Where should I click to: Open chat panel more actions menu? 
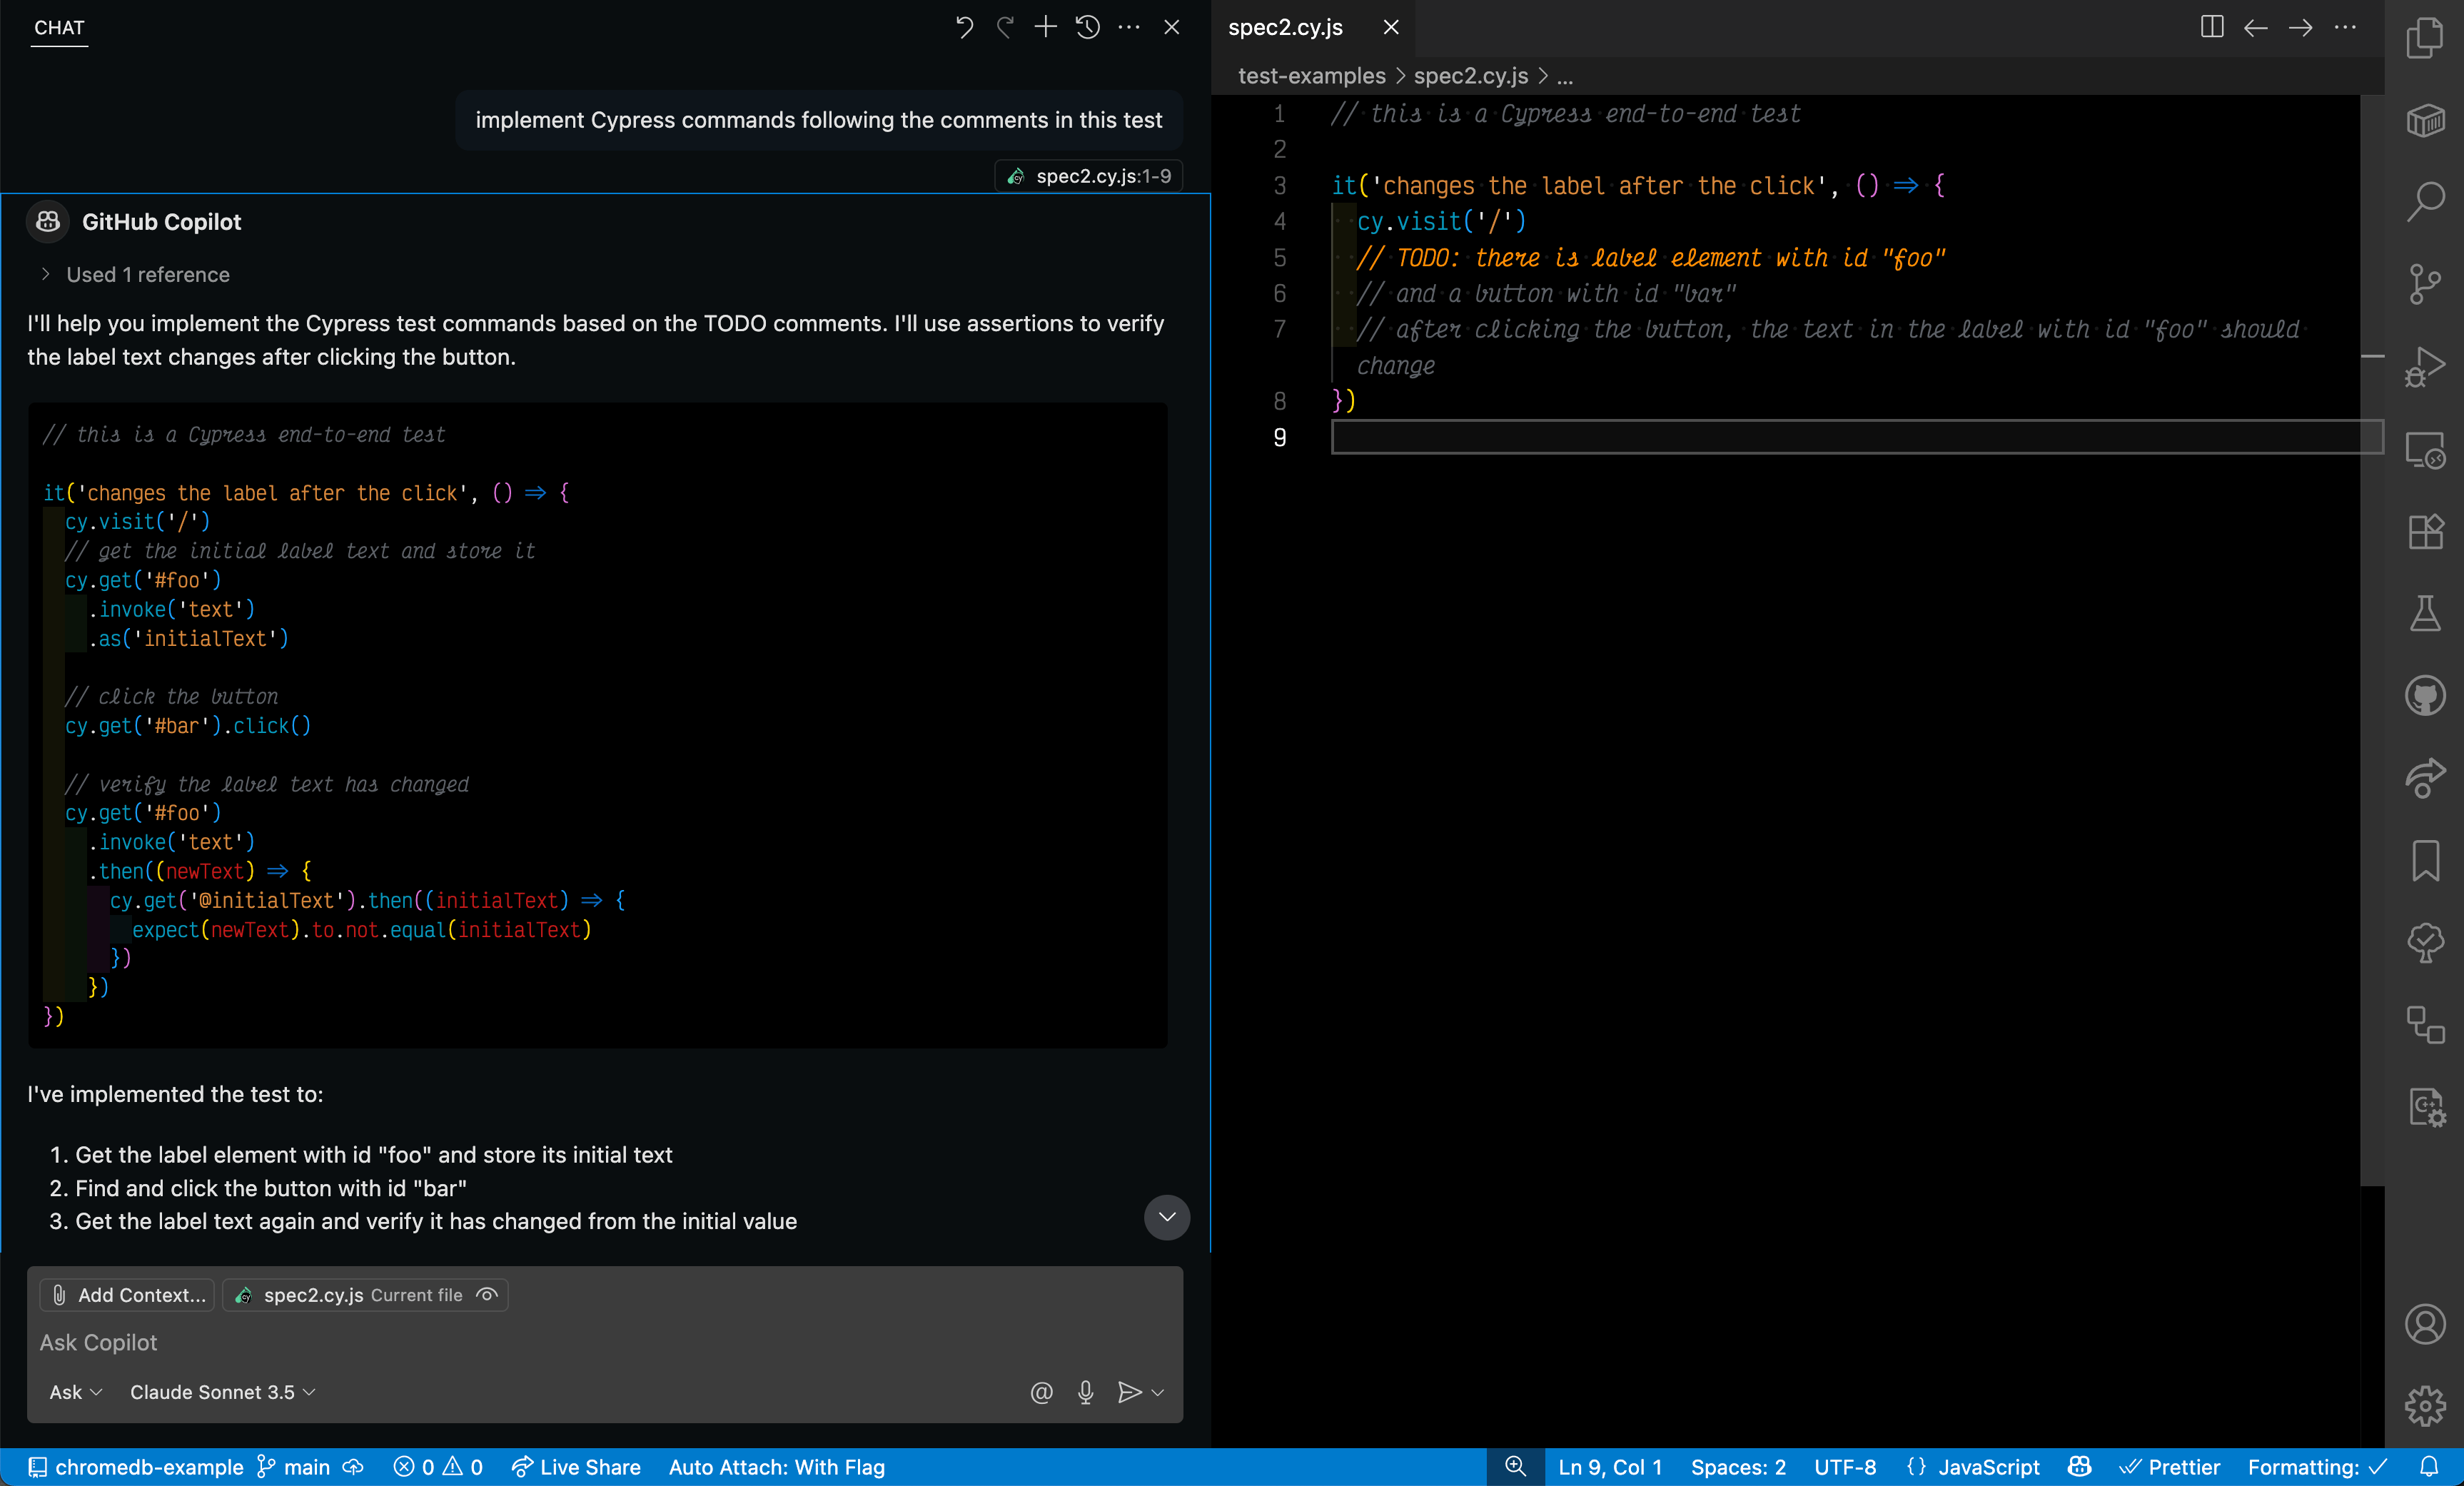(1129, 27)
